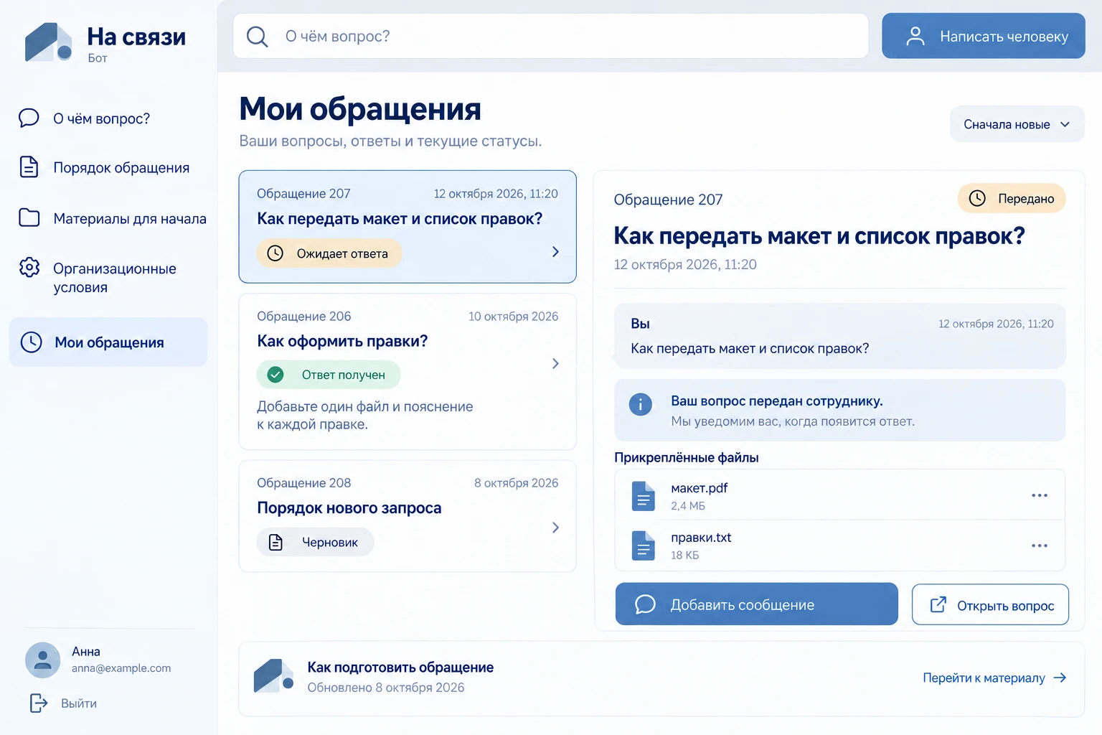Click the logo icon beside «Как подготовить обращение»
1102x735 pixels.
tap(273, 676)
